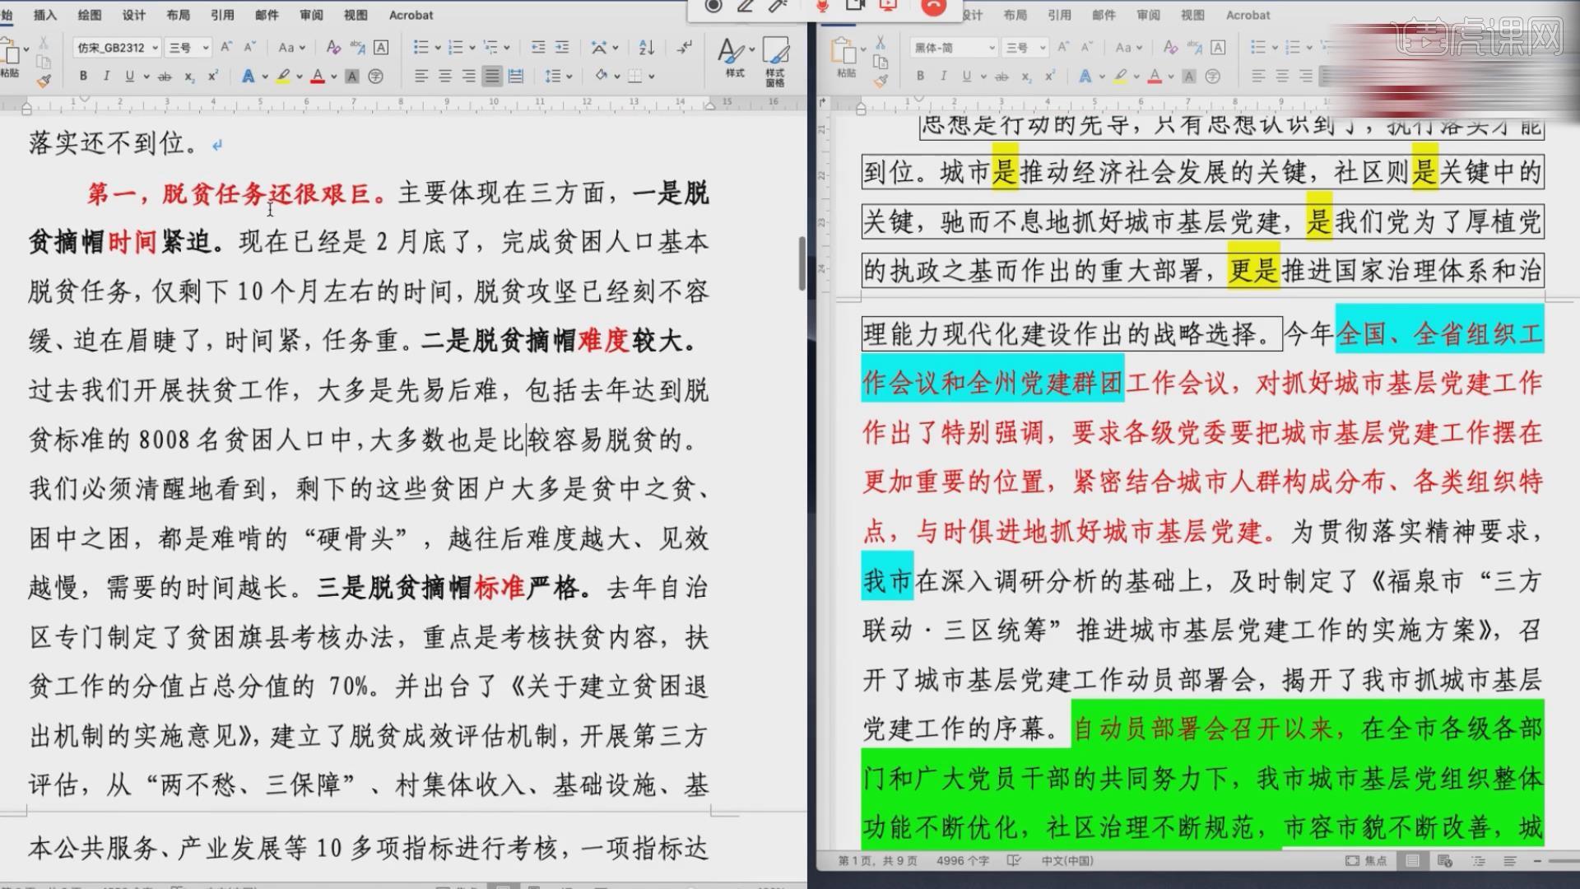Click the Enclose Characters 字 icon

point(376,77)
